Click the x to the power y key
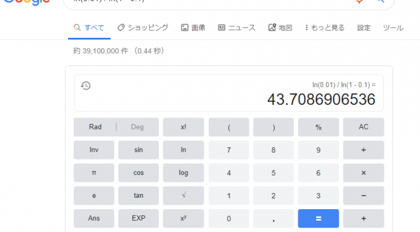This screenshot has width=420, height=232. [x=183, y=219]
